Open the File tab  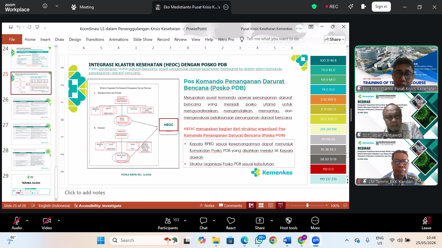click(12, 39)
